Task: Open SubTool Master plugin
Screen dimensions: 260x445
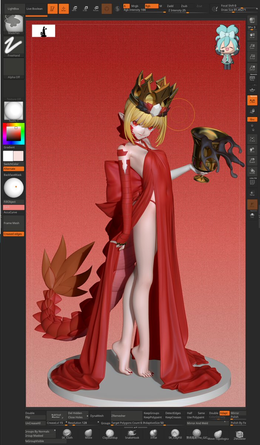Action: (56, 416)
